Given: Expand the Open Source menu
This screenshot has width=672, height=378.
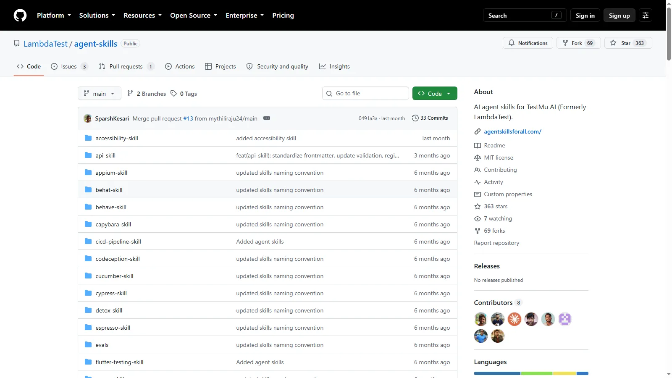Looking at the screenshot, I should (x=194, y=16).
